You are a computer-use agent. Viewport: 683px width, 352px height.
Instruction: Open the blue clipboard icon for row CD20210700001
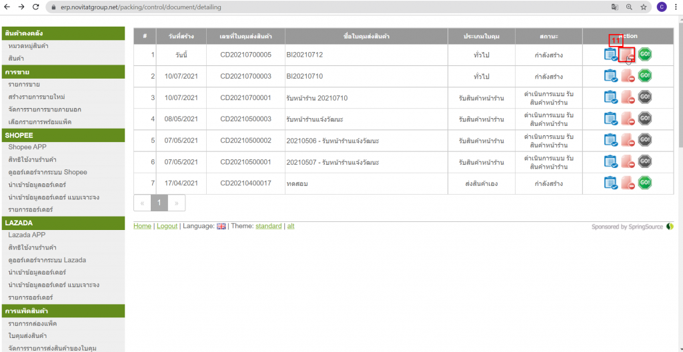(x=610, y=98)
